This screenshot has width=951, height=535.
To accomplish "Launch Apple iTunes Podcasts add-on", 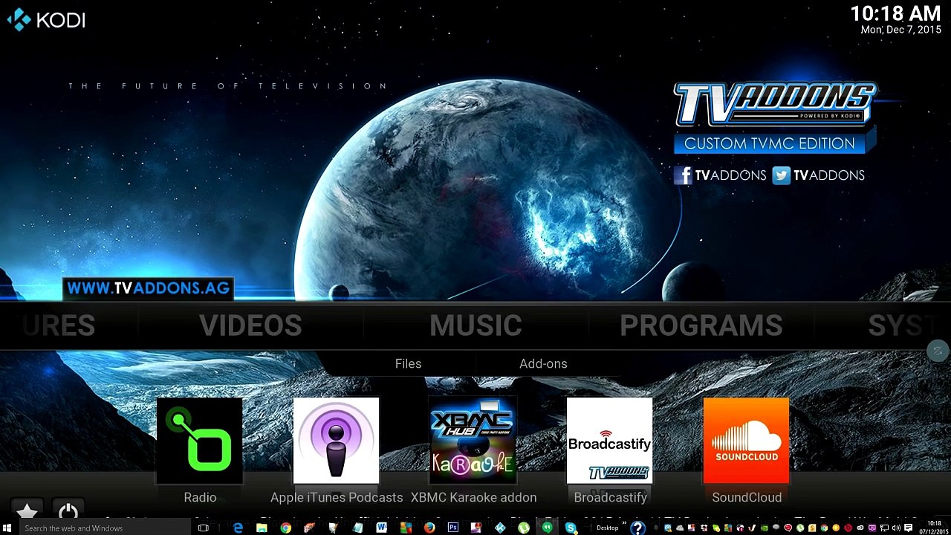I will (336, 440).
